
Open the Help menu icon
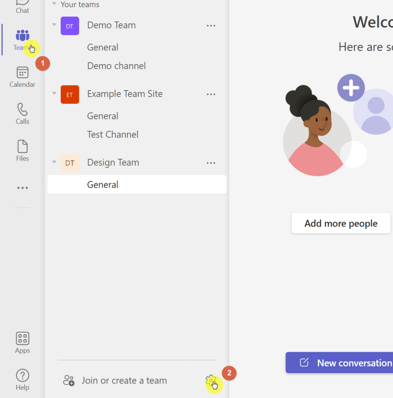22,380
